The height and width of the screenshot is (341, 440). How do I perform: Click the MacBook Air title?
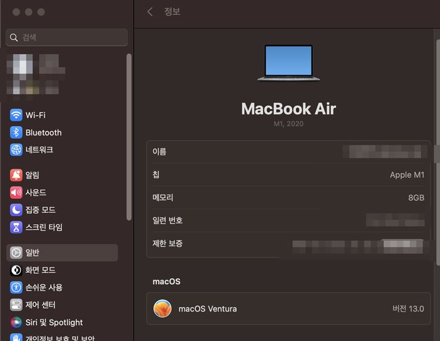pos(289,109)
